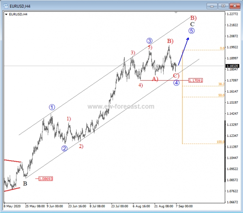Click the chart shift triangle marker at top
This screenshot has height=213, width=243.
(176, 13)
